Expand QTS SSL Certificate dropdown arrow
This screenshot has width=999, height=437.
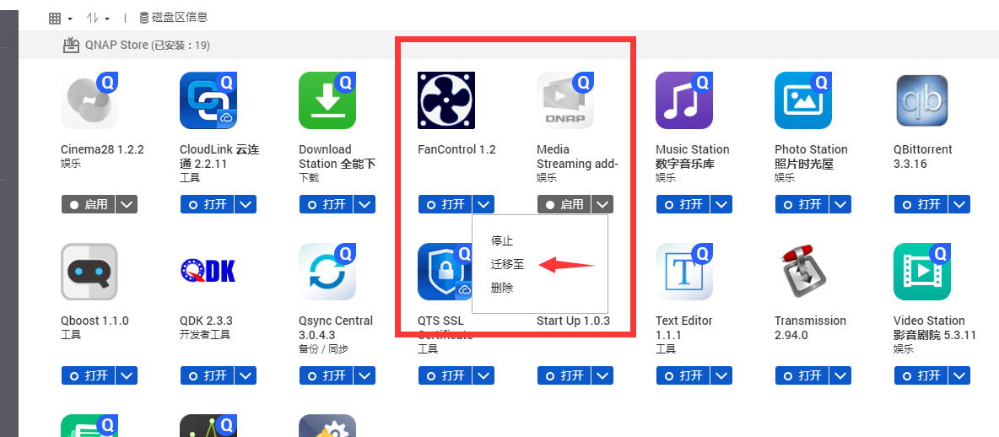pos(483,376)
